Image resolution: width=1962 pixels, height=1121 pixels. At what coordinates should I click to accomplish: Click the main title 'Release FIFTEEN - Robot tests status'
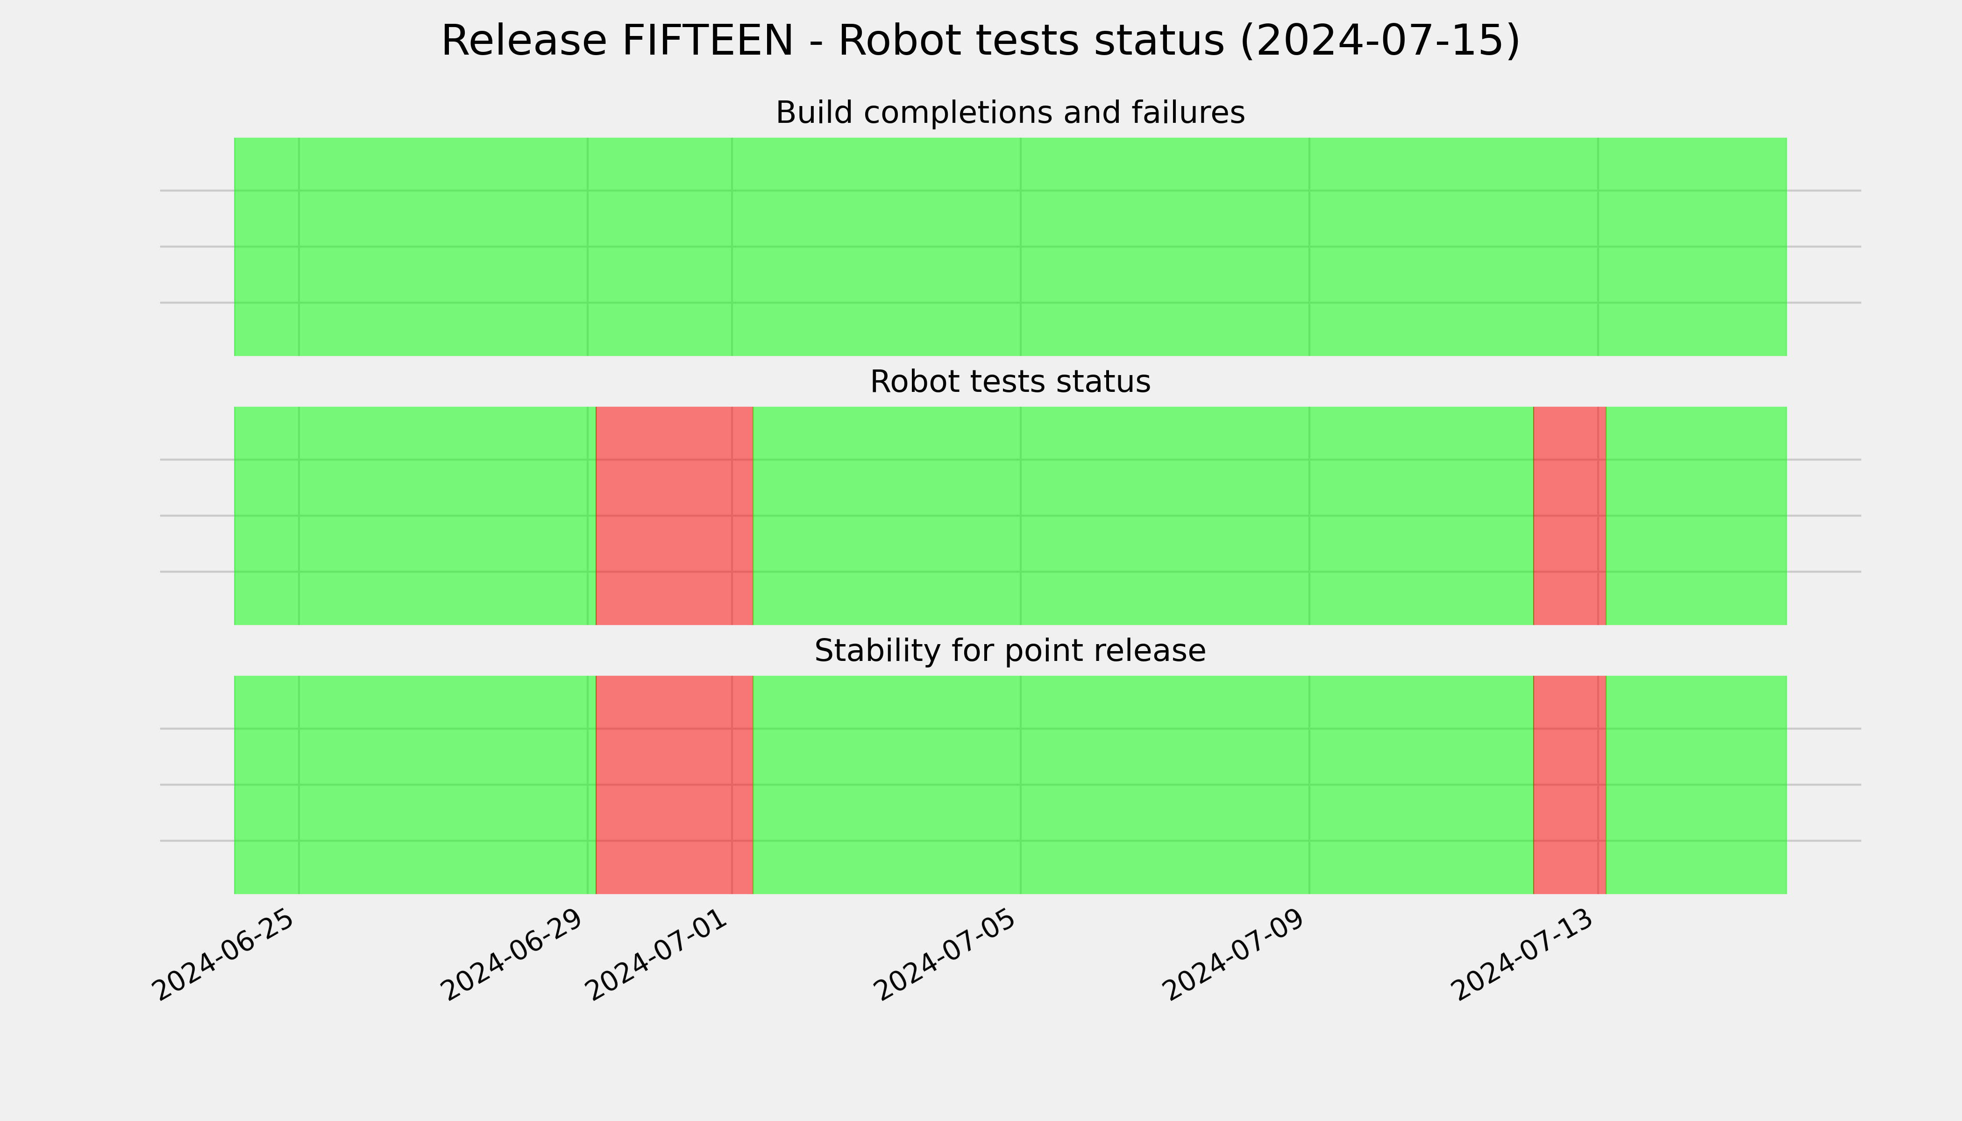[x=980, y=41]
